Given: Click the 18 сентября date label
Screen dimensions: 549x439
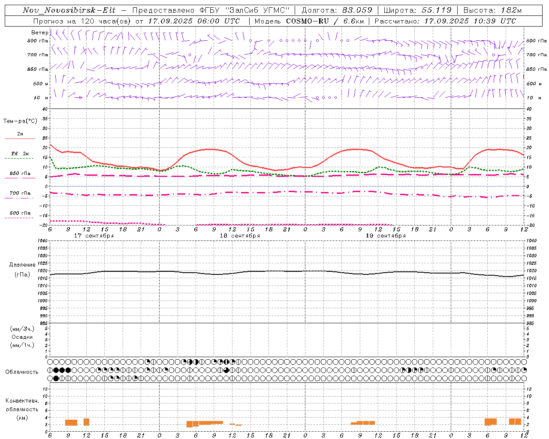Looking at the screenshot, I should pos(240,236).
